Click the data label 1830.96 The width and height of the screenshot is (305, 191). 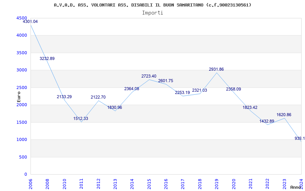pos(115,107)
